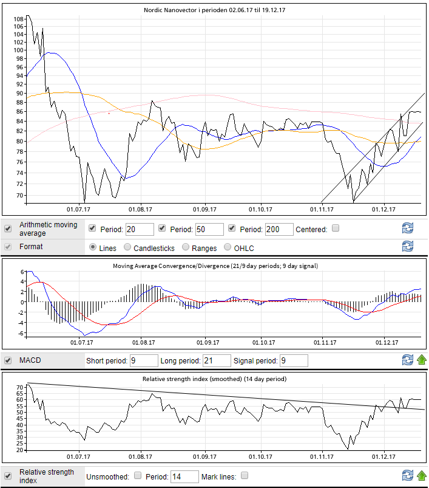The width and height of the screenshot is (429, 488).
Task: Toggle the Format row checkbox
Action: (x=8, y=247)
